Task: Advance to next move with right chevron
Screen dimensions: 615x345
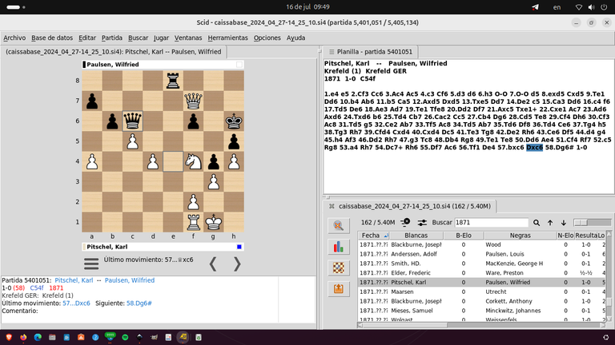Action: tap(237, 264)
